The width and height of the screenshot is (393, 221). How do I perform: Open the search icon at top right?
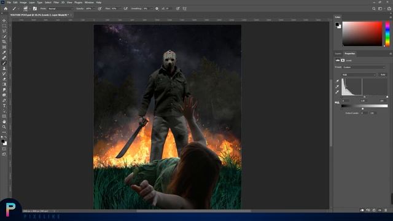click(x=374, y=9)
